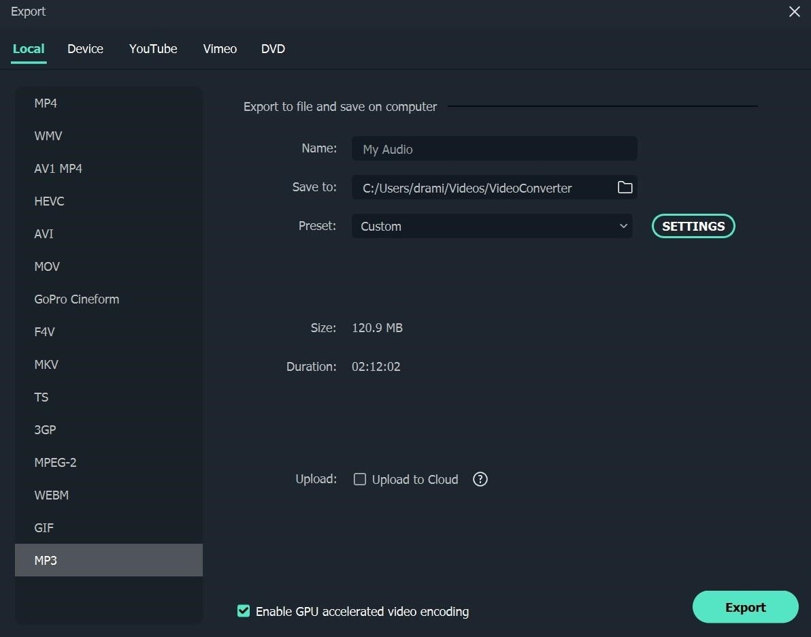Disable GPU accelerated video encoding
811x637 pixels.
click(244, 611)
